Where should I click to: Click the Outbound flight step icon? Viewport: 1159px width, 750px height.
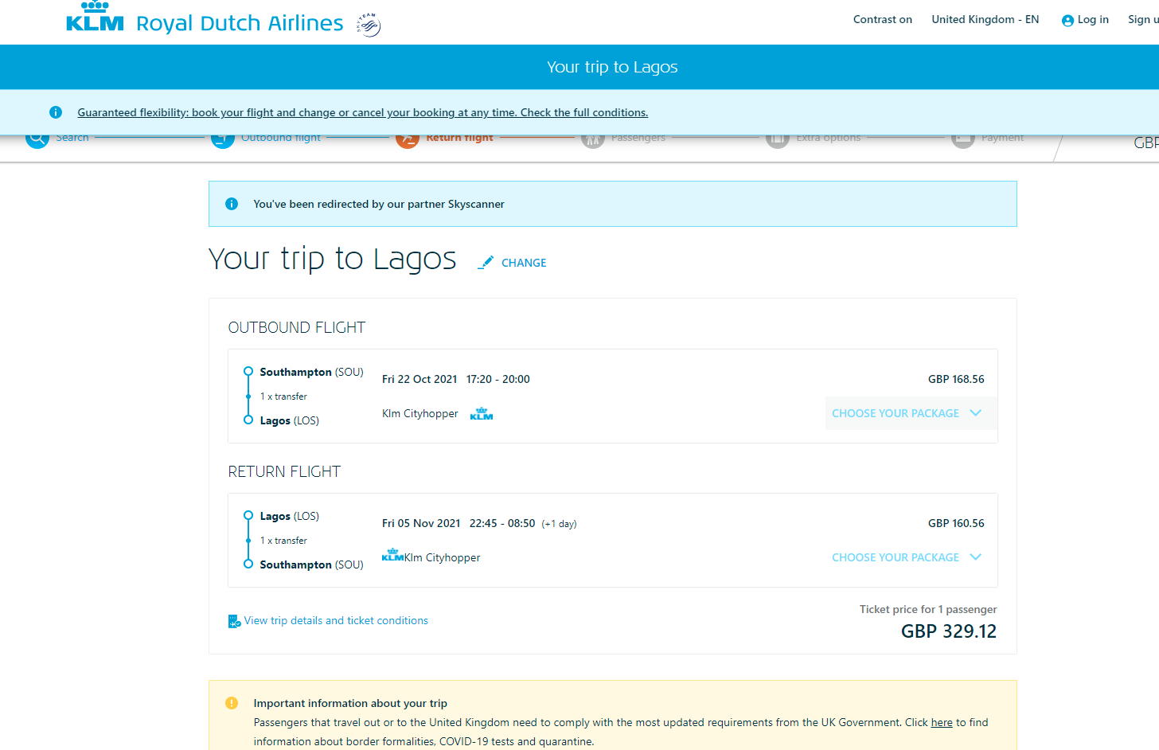click(223, 140)
